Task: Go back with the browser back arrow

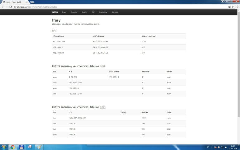Action: [x=2, y=7]
